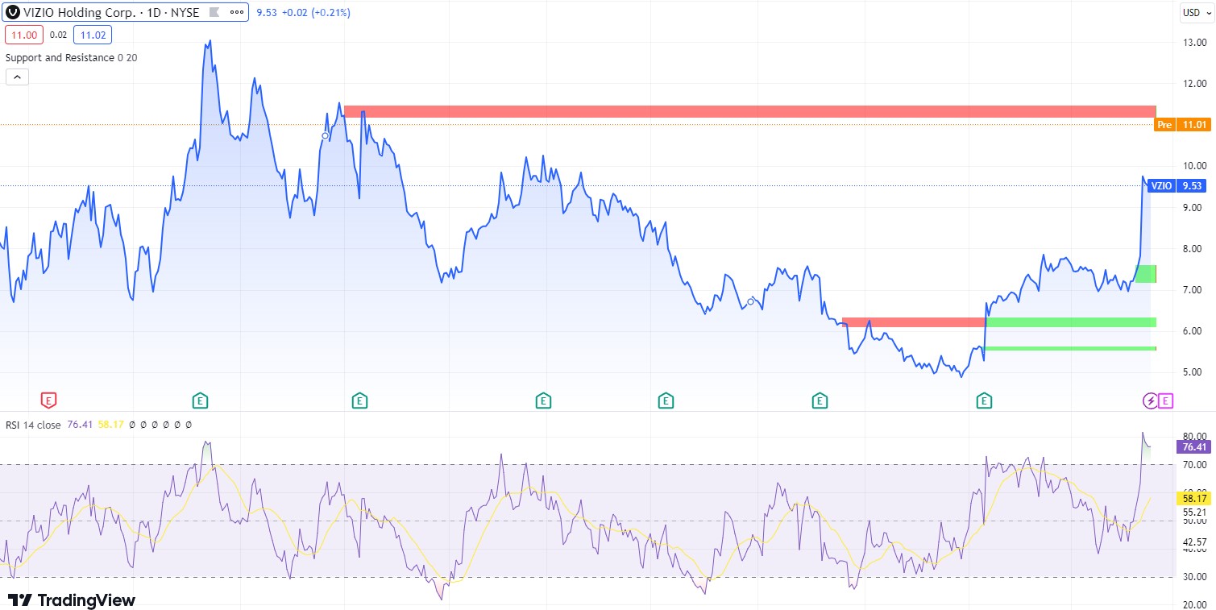Select the RSI 14 close indicator label

point(33,425)
